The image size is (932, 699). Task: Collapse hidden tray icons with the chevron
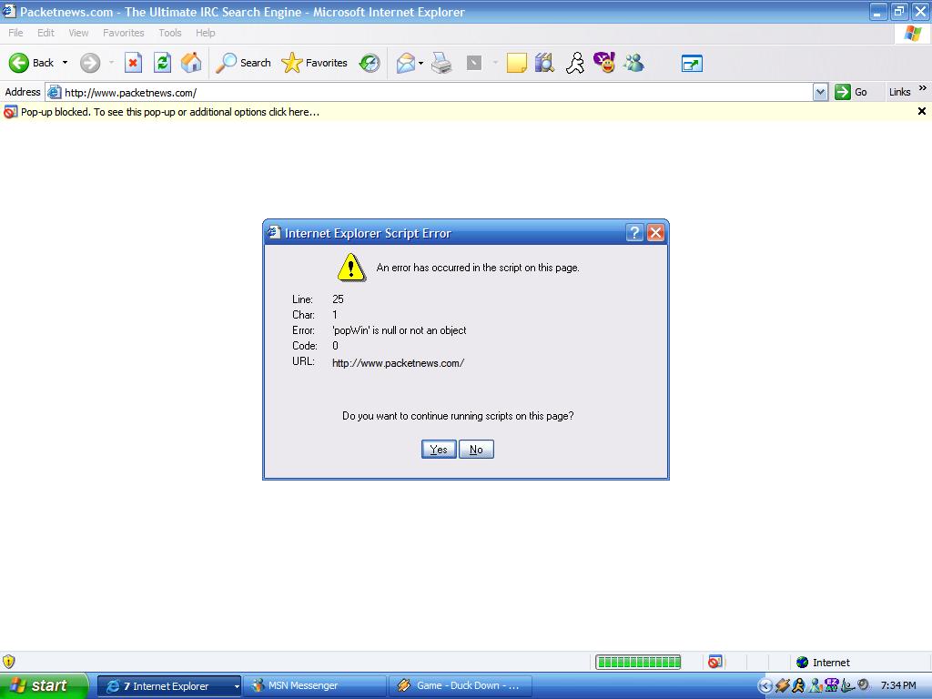click(766, 685)
